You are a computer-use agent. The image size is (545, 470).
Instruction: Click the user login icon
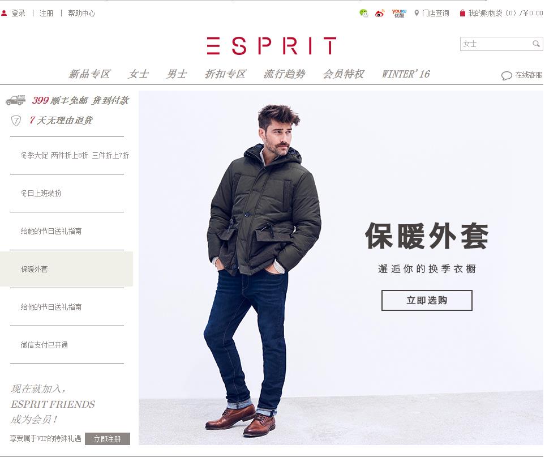click(4, 13)
